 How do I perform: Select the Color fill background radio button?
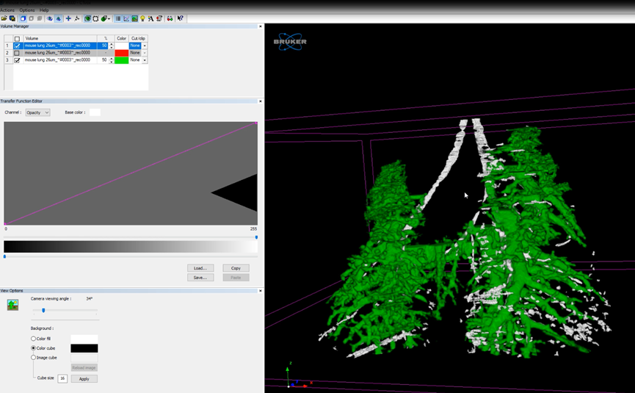pos(33,339)
